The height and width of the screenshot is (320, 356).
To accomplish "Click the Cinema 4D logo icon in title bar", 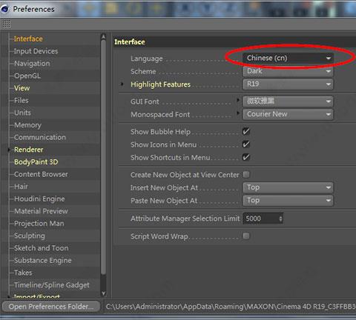I will tap(5, 9).
